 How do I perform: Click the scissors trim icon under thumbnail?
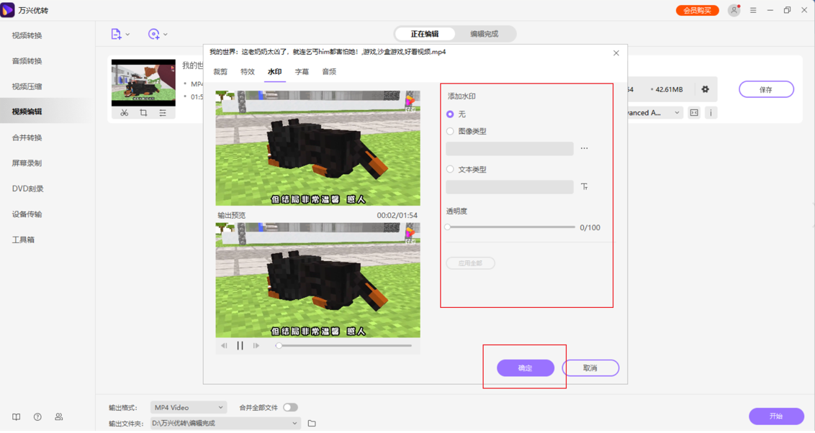(x=125, y=113)
